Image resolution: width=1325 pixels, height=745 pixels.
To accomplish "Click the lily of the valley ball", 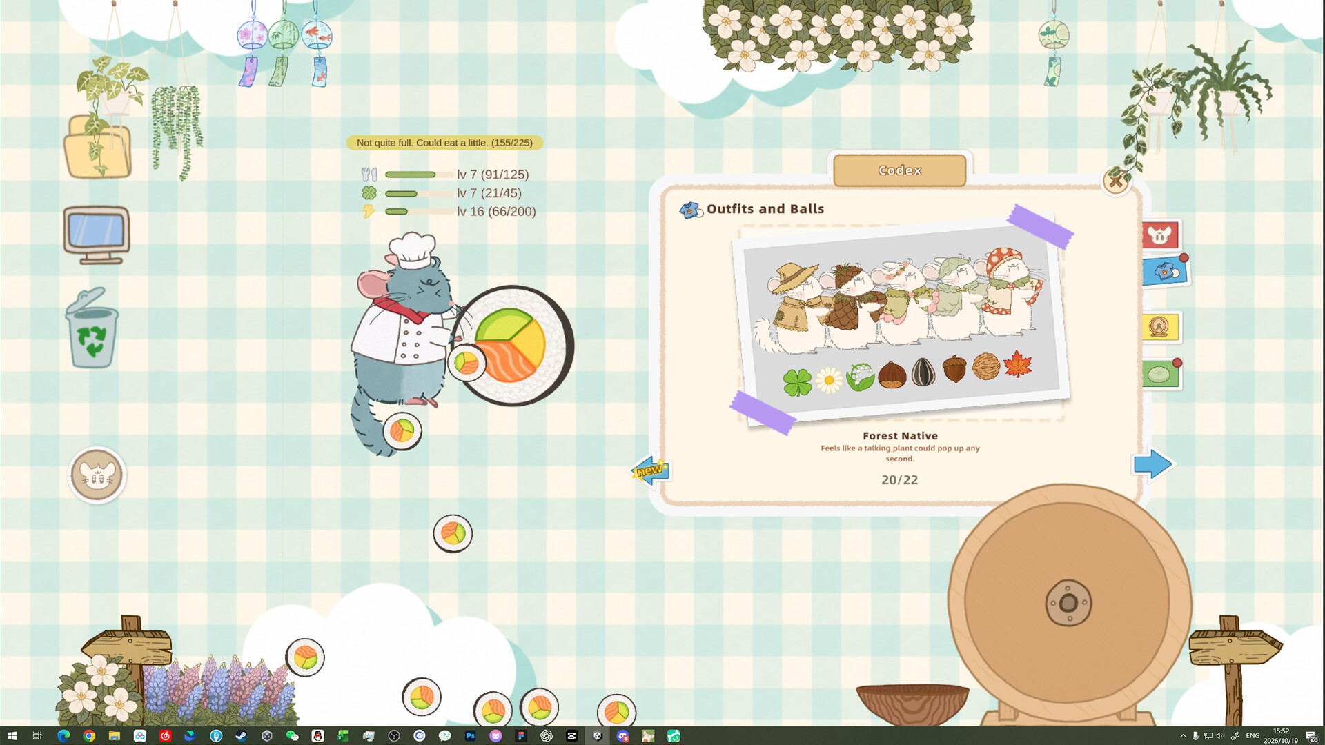I will click(x=860, y=377).
